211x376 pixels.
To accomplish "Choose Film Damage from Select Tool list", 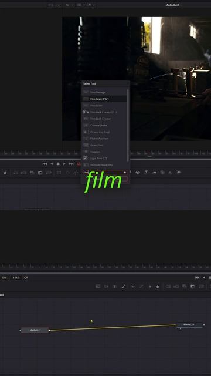I will [x=104, y=92].
